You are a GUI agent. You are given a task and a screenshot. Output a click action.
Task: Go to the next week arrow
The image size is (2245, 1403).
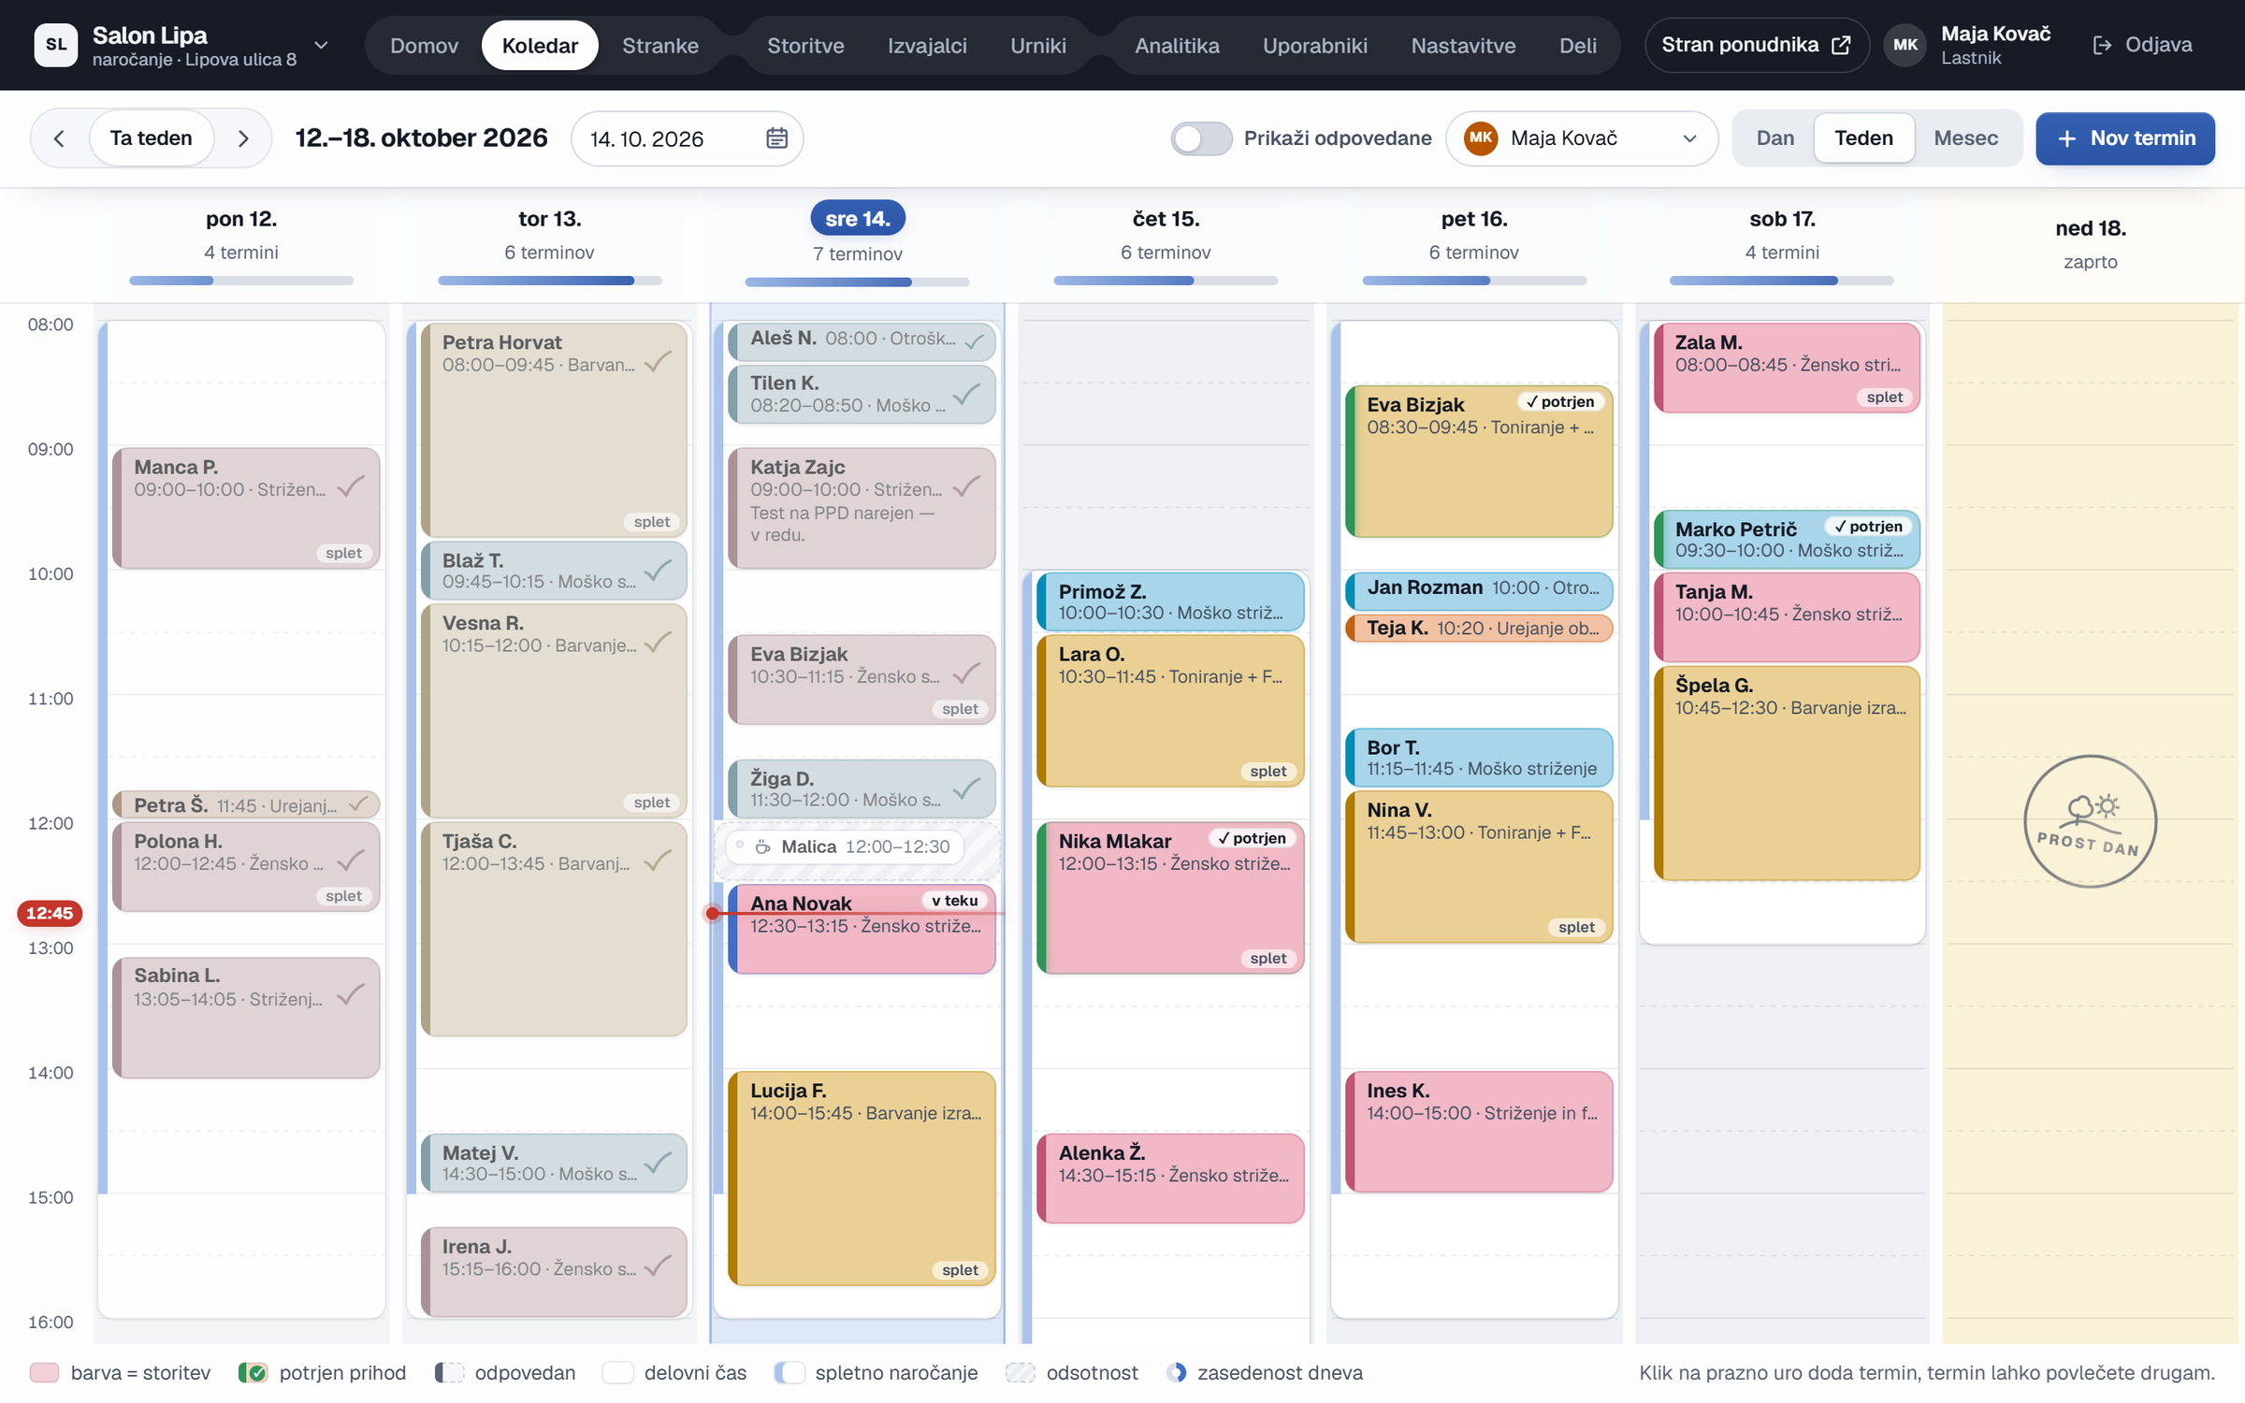coord(243,138)
